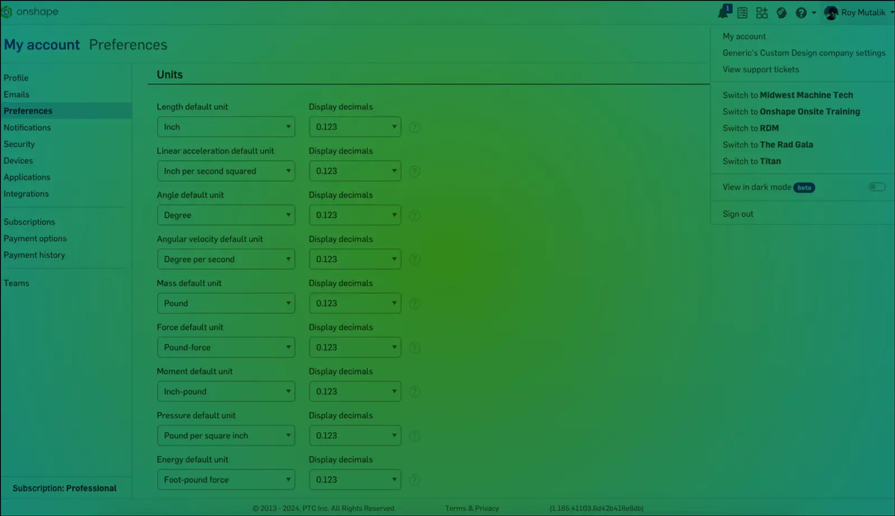Show help for Linear acceleration display decimals
Screen dimensions: 895x516
click(x=414, y=172)
